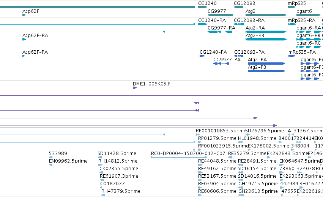Select the pgant6-RC transcript label

308,43
